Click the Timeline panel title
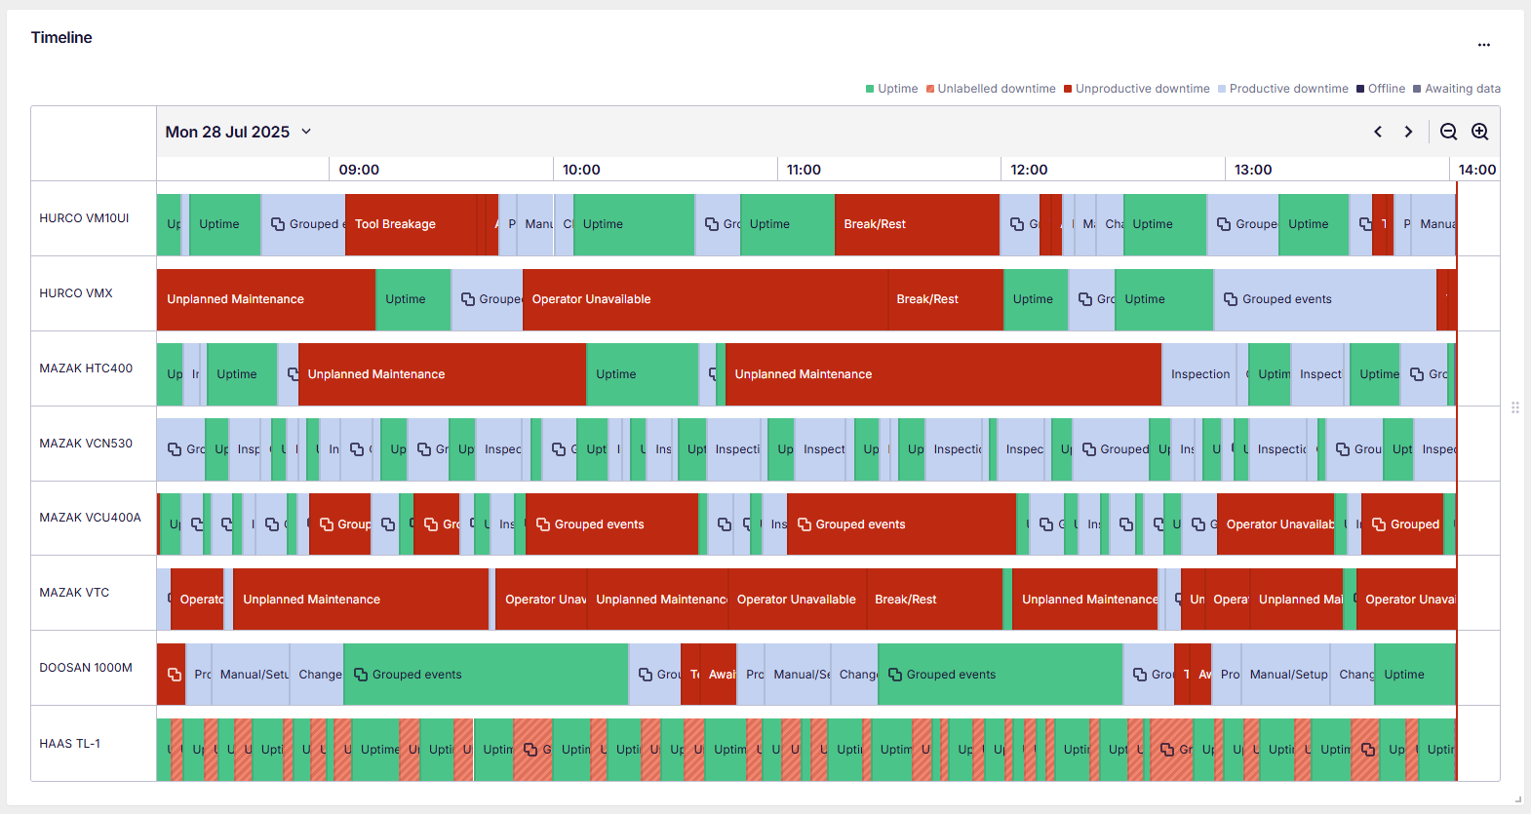 click(61, 38)
